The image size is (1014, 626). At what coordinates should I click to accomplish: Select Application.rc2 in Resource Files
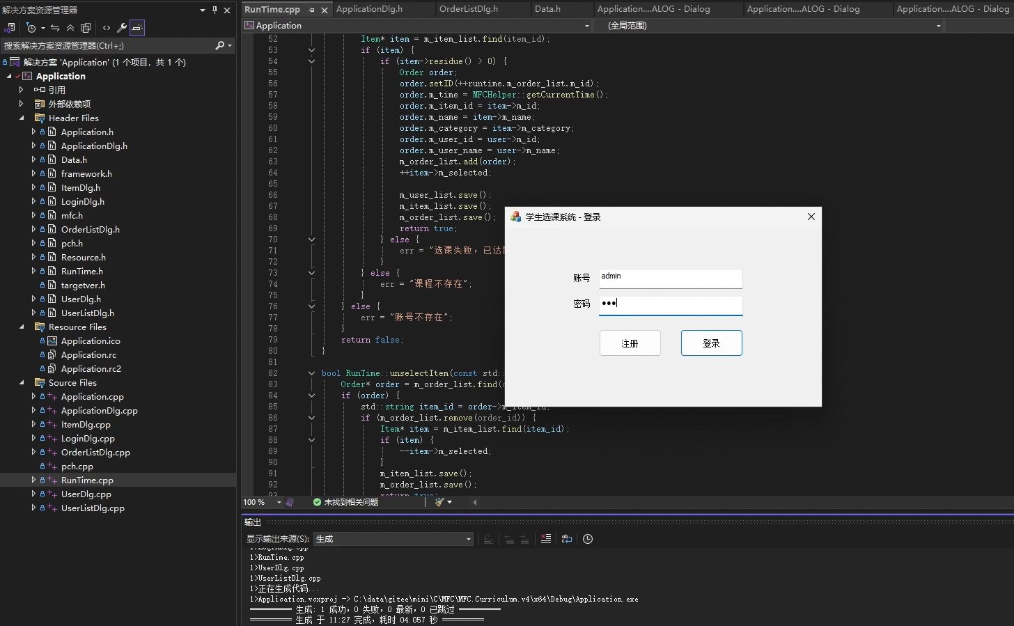coord(91,369)
